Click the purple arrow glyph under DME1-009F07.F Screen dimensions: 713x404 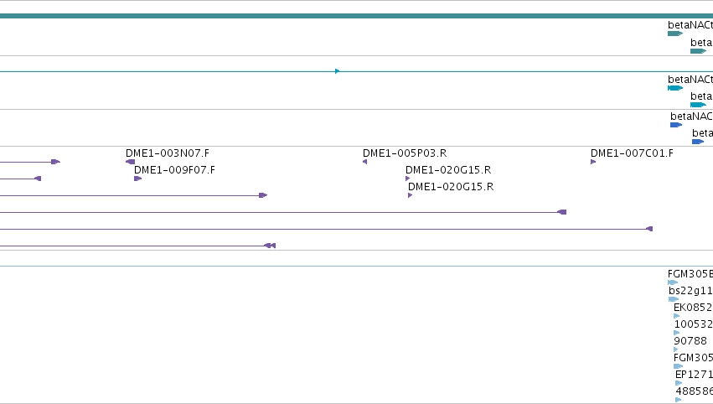click(x=137, y=179)
